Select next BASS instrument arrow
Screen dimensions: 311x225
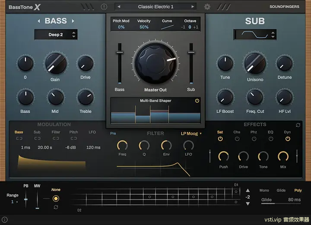pyautogui.click(x=73, y=21)
